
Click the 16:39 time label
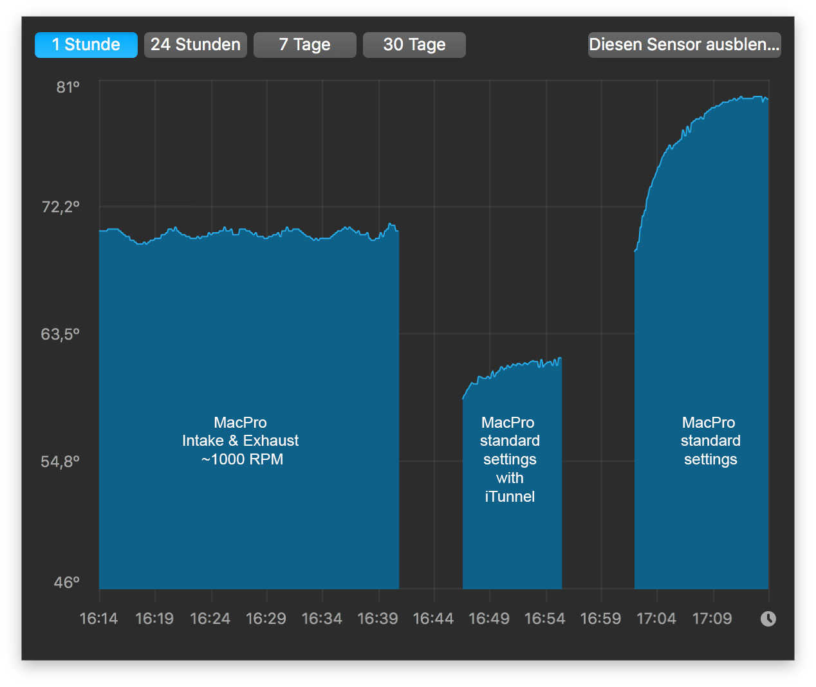pos(378,619)
